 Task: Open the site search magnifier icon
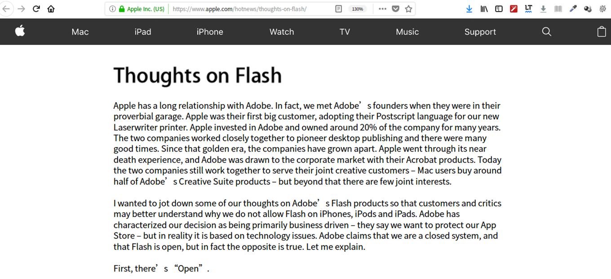pyautogui.click(x=546, y=31)
